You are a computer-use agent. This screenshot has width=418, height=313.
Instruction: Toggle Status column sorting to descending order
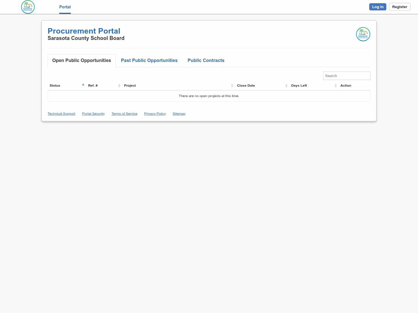pos(55,85)
